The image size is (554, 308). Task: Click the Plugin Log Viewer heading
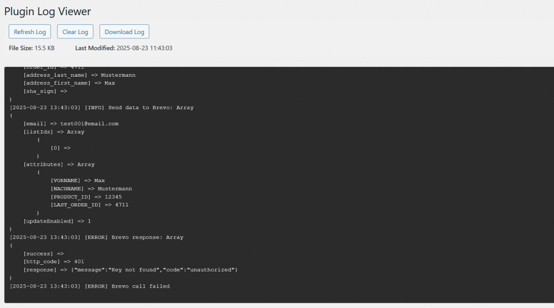point(48,11)
